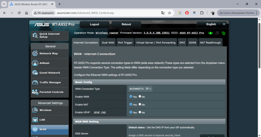261x137 pixels.
Task: Open the Opera red extension icon
Action: tap(187, 13)
